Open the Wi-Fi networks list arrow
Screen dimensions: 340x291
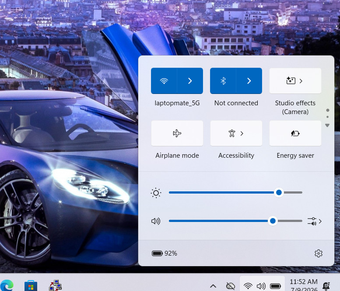(x=190, y=81)
